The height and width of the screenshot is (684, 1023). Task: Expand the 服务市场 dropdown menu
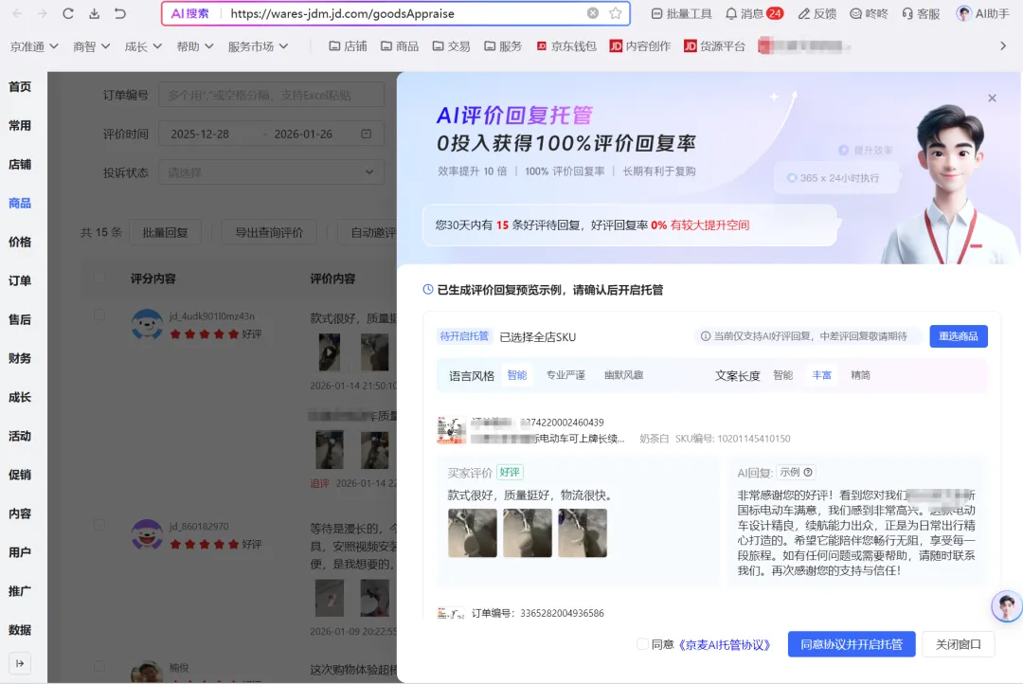click(258, 45)
